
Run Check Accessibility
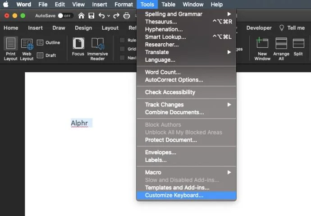(x=187, y=92)
